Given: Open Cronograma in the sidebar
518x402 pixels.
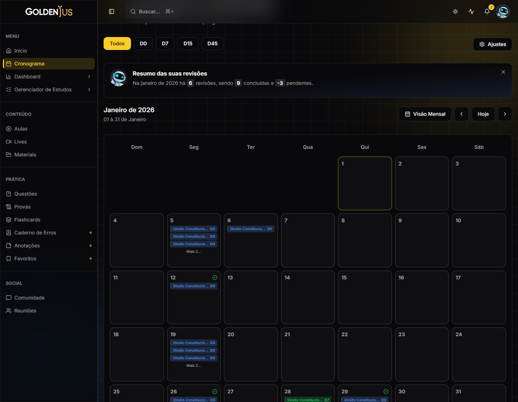Looking at the screenshot, I should coord(49,64).
